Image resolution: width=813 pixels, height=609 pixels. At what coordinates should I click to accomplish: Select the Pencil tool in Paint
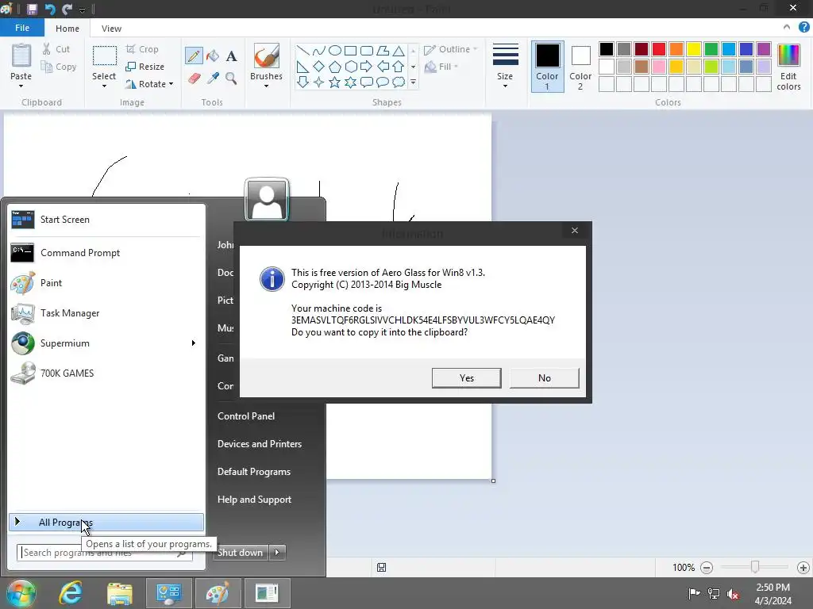click(x=194, y=56)
